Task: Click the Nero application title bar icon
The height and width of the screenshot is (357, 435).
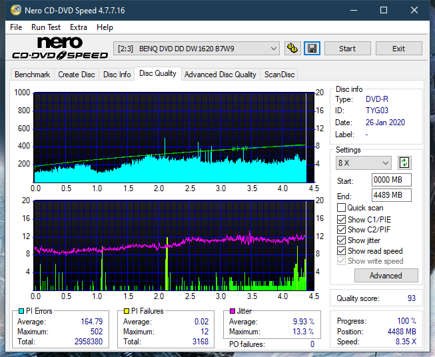Action: 16,10
